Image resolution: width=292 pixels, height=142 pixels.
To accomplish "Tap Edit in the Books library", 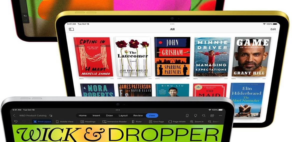I will point(273,29).
